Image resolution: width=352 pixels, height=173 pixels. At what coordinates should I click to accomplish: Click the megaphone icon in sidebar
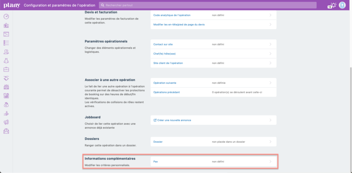[x=6, y=122]
